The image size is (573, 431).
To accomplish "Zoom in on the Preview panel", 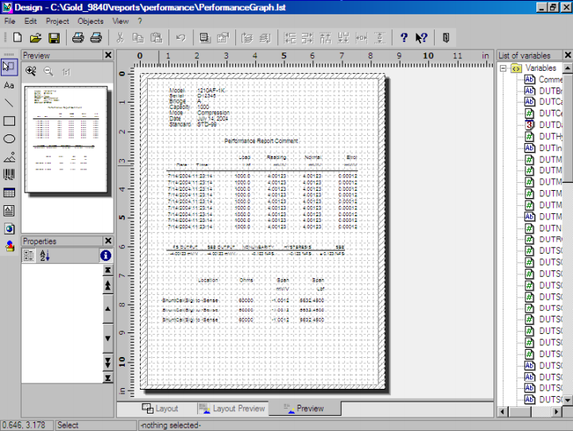I will [x=32, y=71].
